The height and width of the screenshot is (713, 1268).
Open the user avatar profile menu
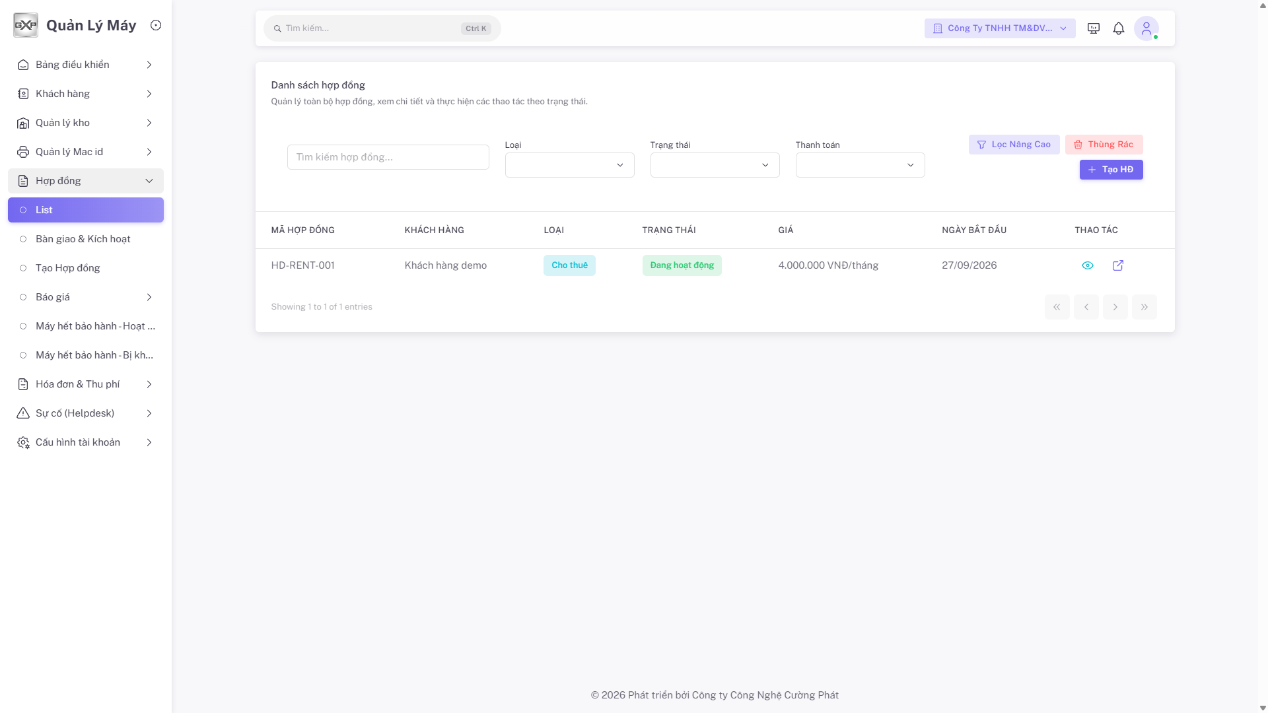click(1146, 28)
